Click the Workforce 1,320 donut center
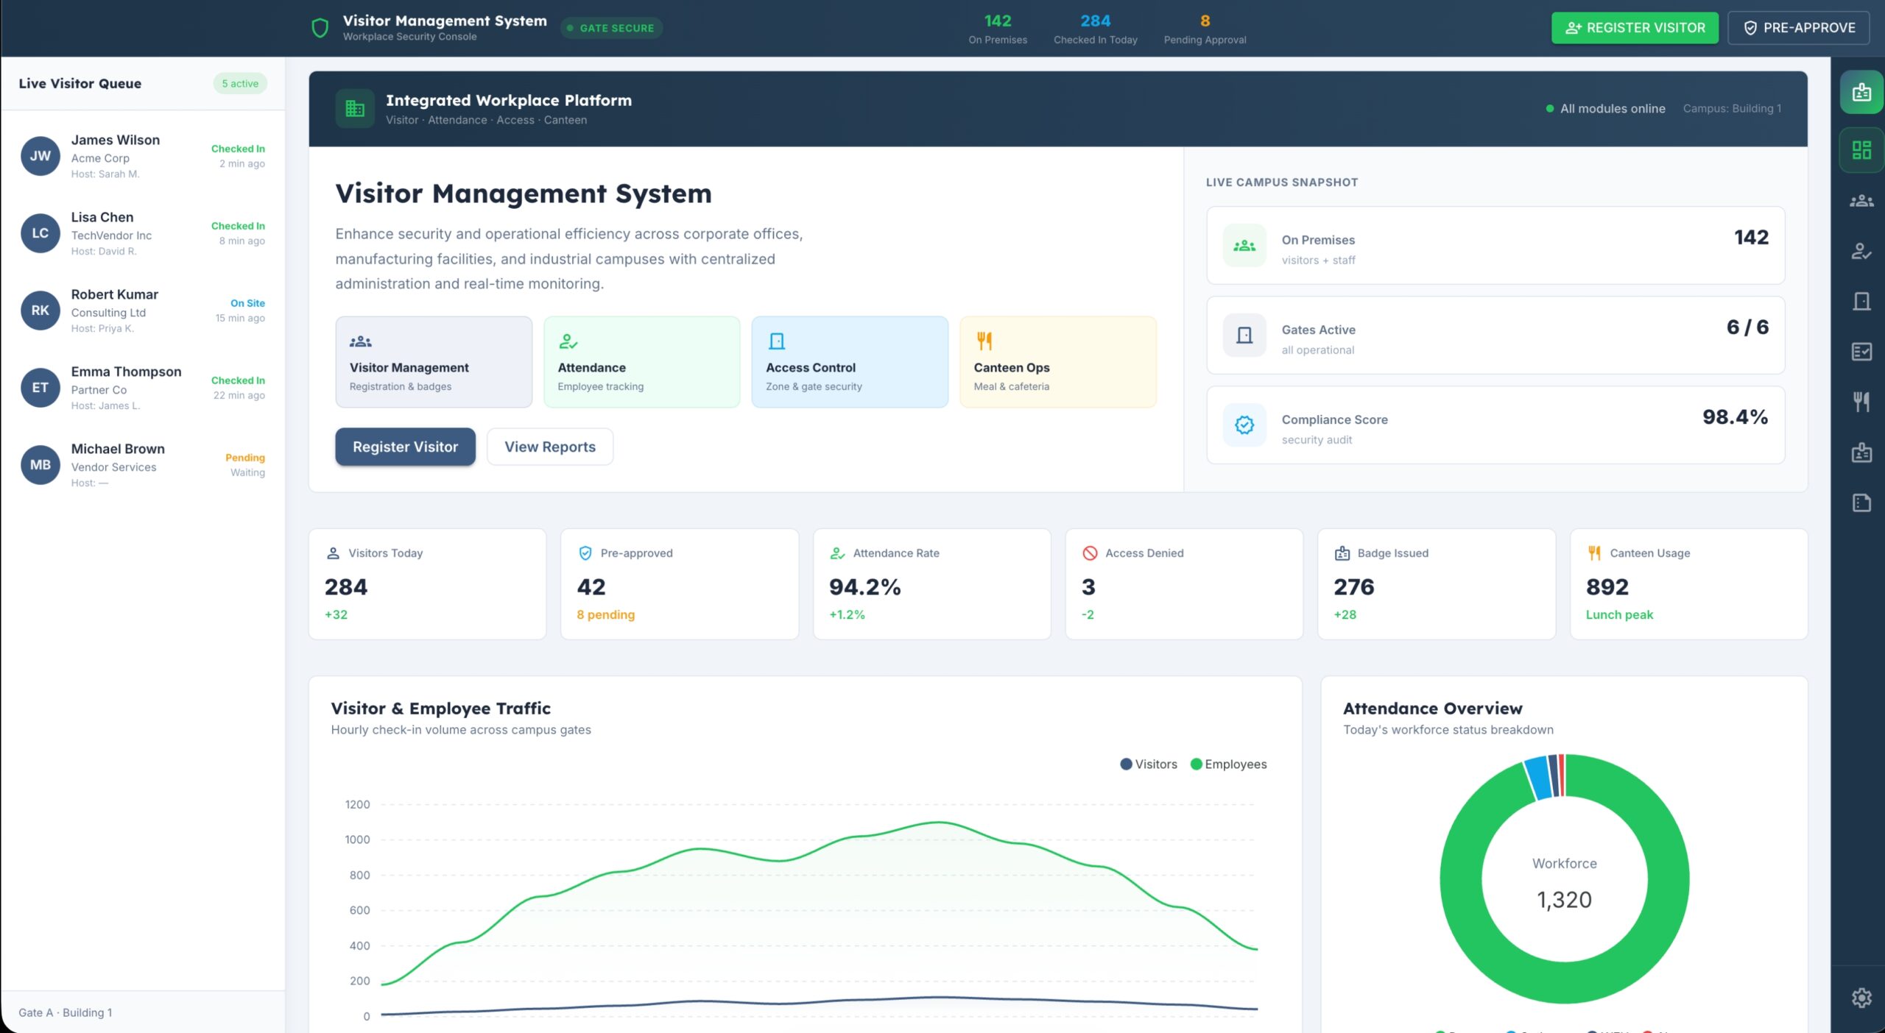Image resolution: width=1885 pixels, height=1033 pixels. (x=1565, y=883)
